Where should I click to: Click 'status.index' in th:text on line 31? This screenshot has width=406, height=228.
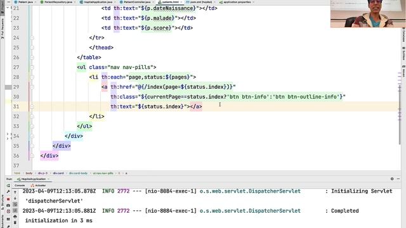[162, 106]
